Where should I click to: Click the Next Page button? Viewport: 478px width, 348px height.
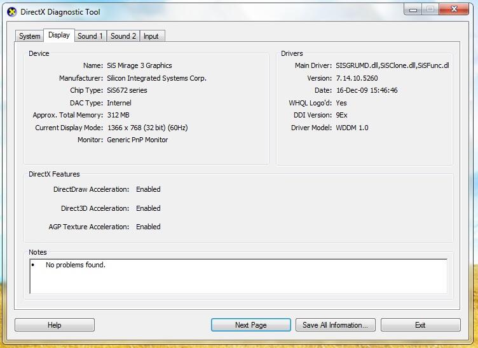click(x=251, y=325)
